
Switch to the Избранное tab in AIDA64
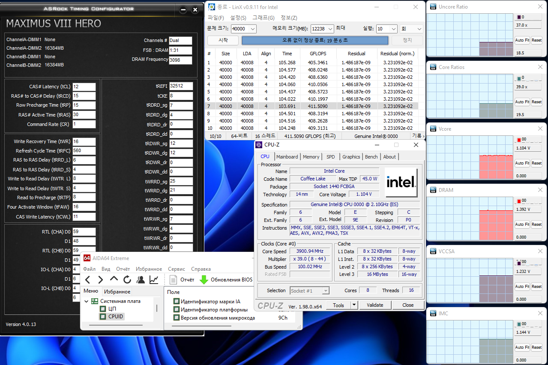[x=117, y=292]
